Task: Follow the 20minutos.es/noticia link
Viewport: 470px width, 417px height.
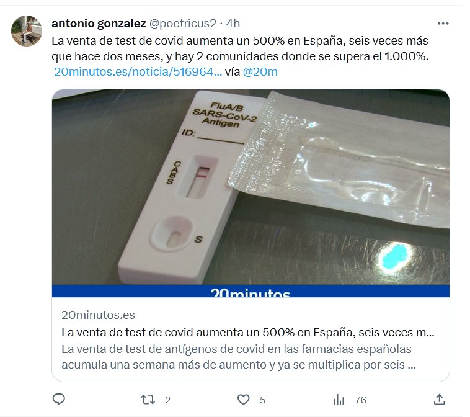Action: (138, 72)
